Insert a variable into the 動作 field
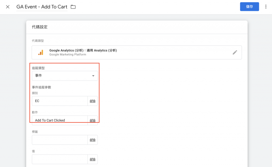272x167 pixels. pos(93,120)
